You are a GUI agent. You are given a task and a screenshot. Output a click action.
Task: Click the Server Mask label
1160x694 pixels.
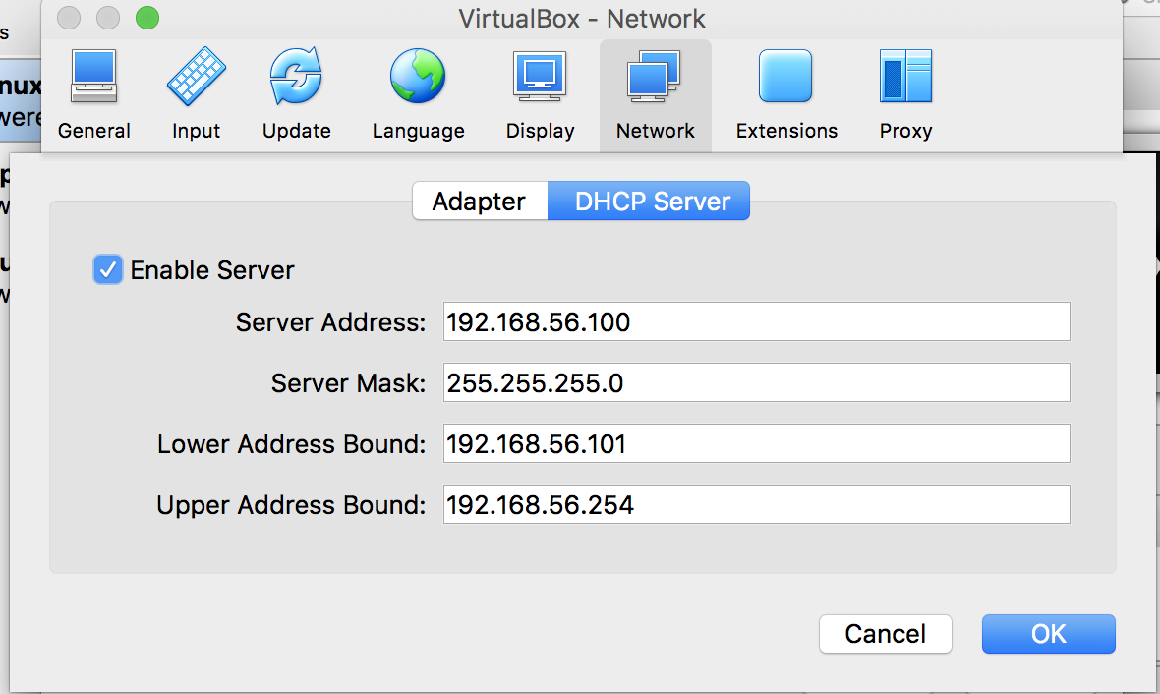348,383
